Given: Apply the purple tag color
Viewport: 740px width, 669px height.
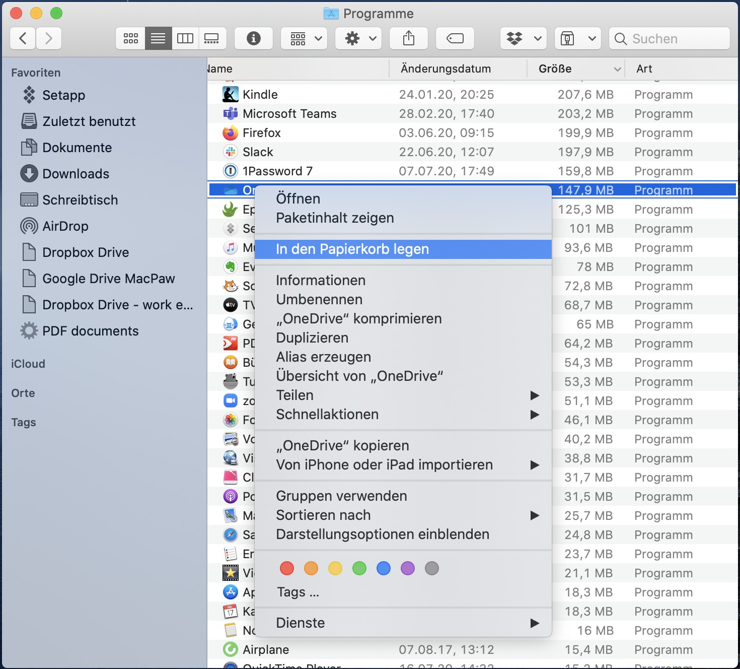Looking at the screenshot, I should 408,568.
